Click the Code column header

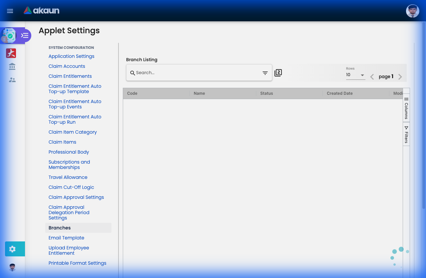tap(132, 93)
